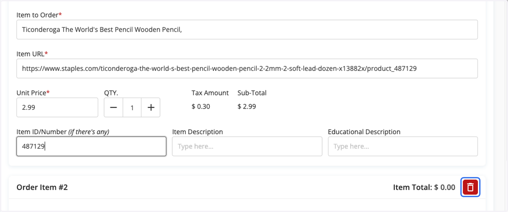Click the Item ID/Number label
508x212 pixels.
click(x=63, y=132)
